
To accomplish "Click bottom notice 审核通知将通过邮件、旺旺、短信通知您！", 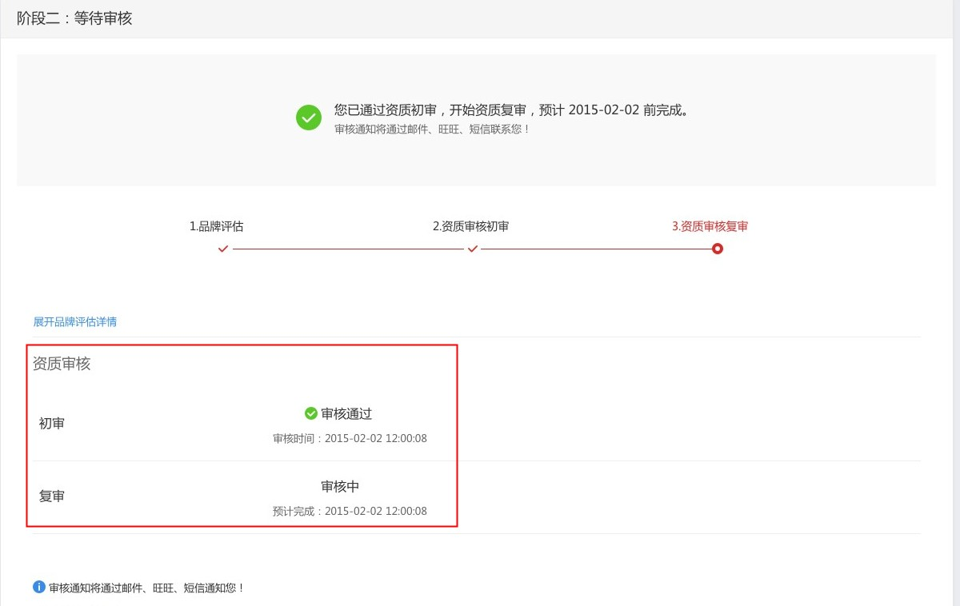I will click(x=147, y=588).
